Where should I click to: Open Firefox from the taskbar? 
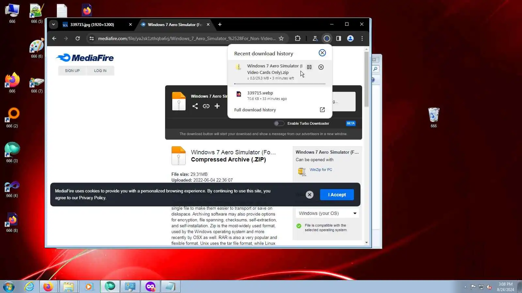click(x=48, y=287)
